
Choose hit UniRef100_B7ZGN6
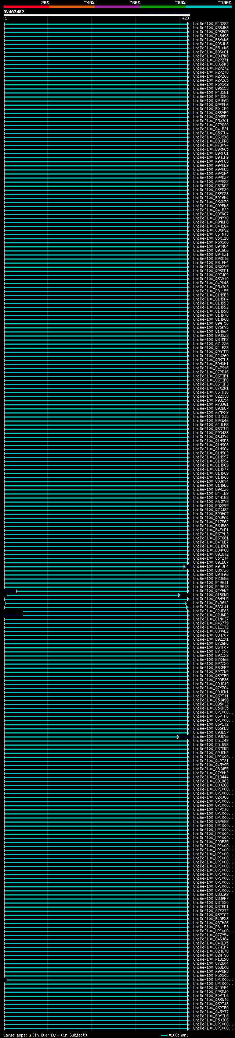210,644
